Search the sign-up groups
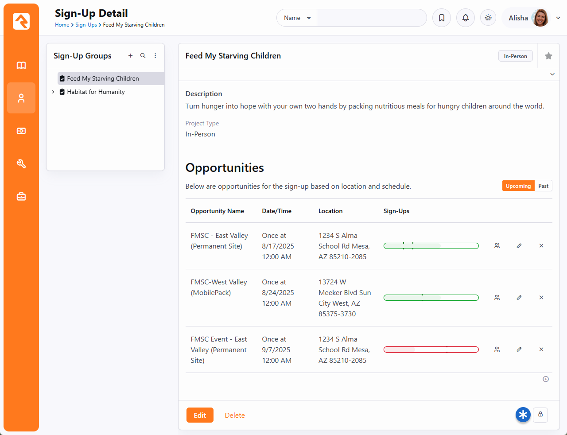 (143, 56)
